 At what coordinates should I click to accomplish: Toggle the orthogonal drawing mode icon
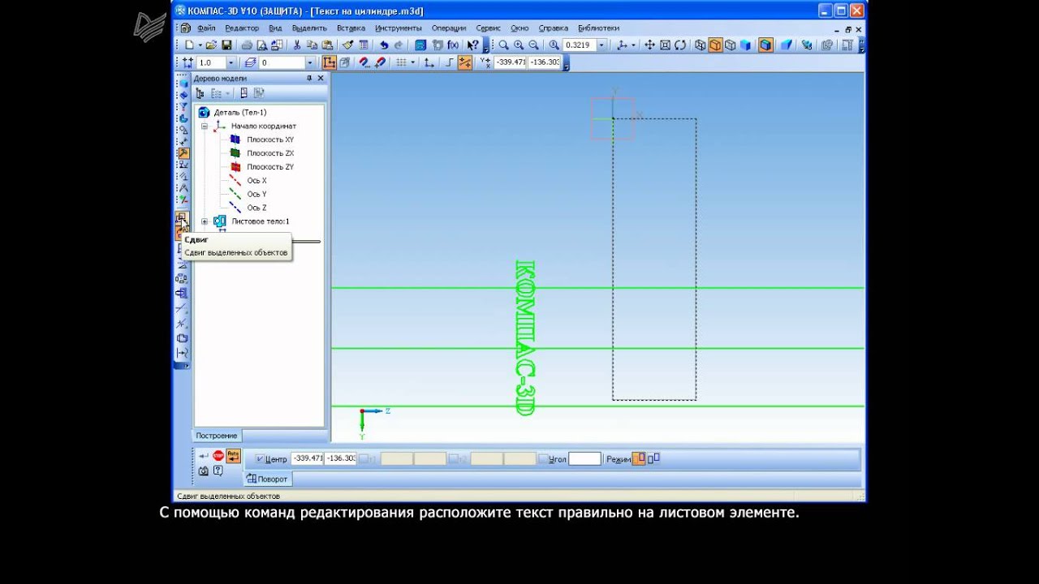450,62
